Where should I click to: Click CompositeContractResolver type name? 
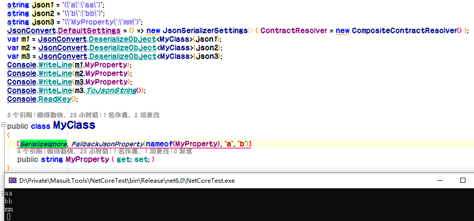403,31
